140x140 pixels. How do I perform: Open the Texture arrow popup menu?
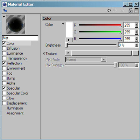[x=68, y=53]
